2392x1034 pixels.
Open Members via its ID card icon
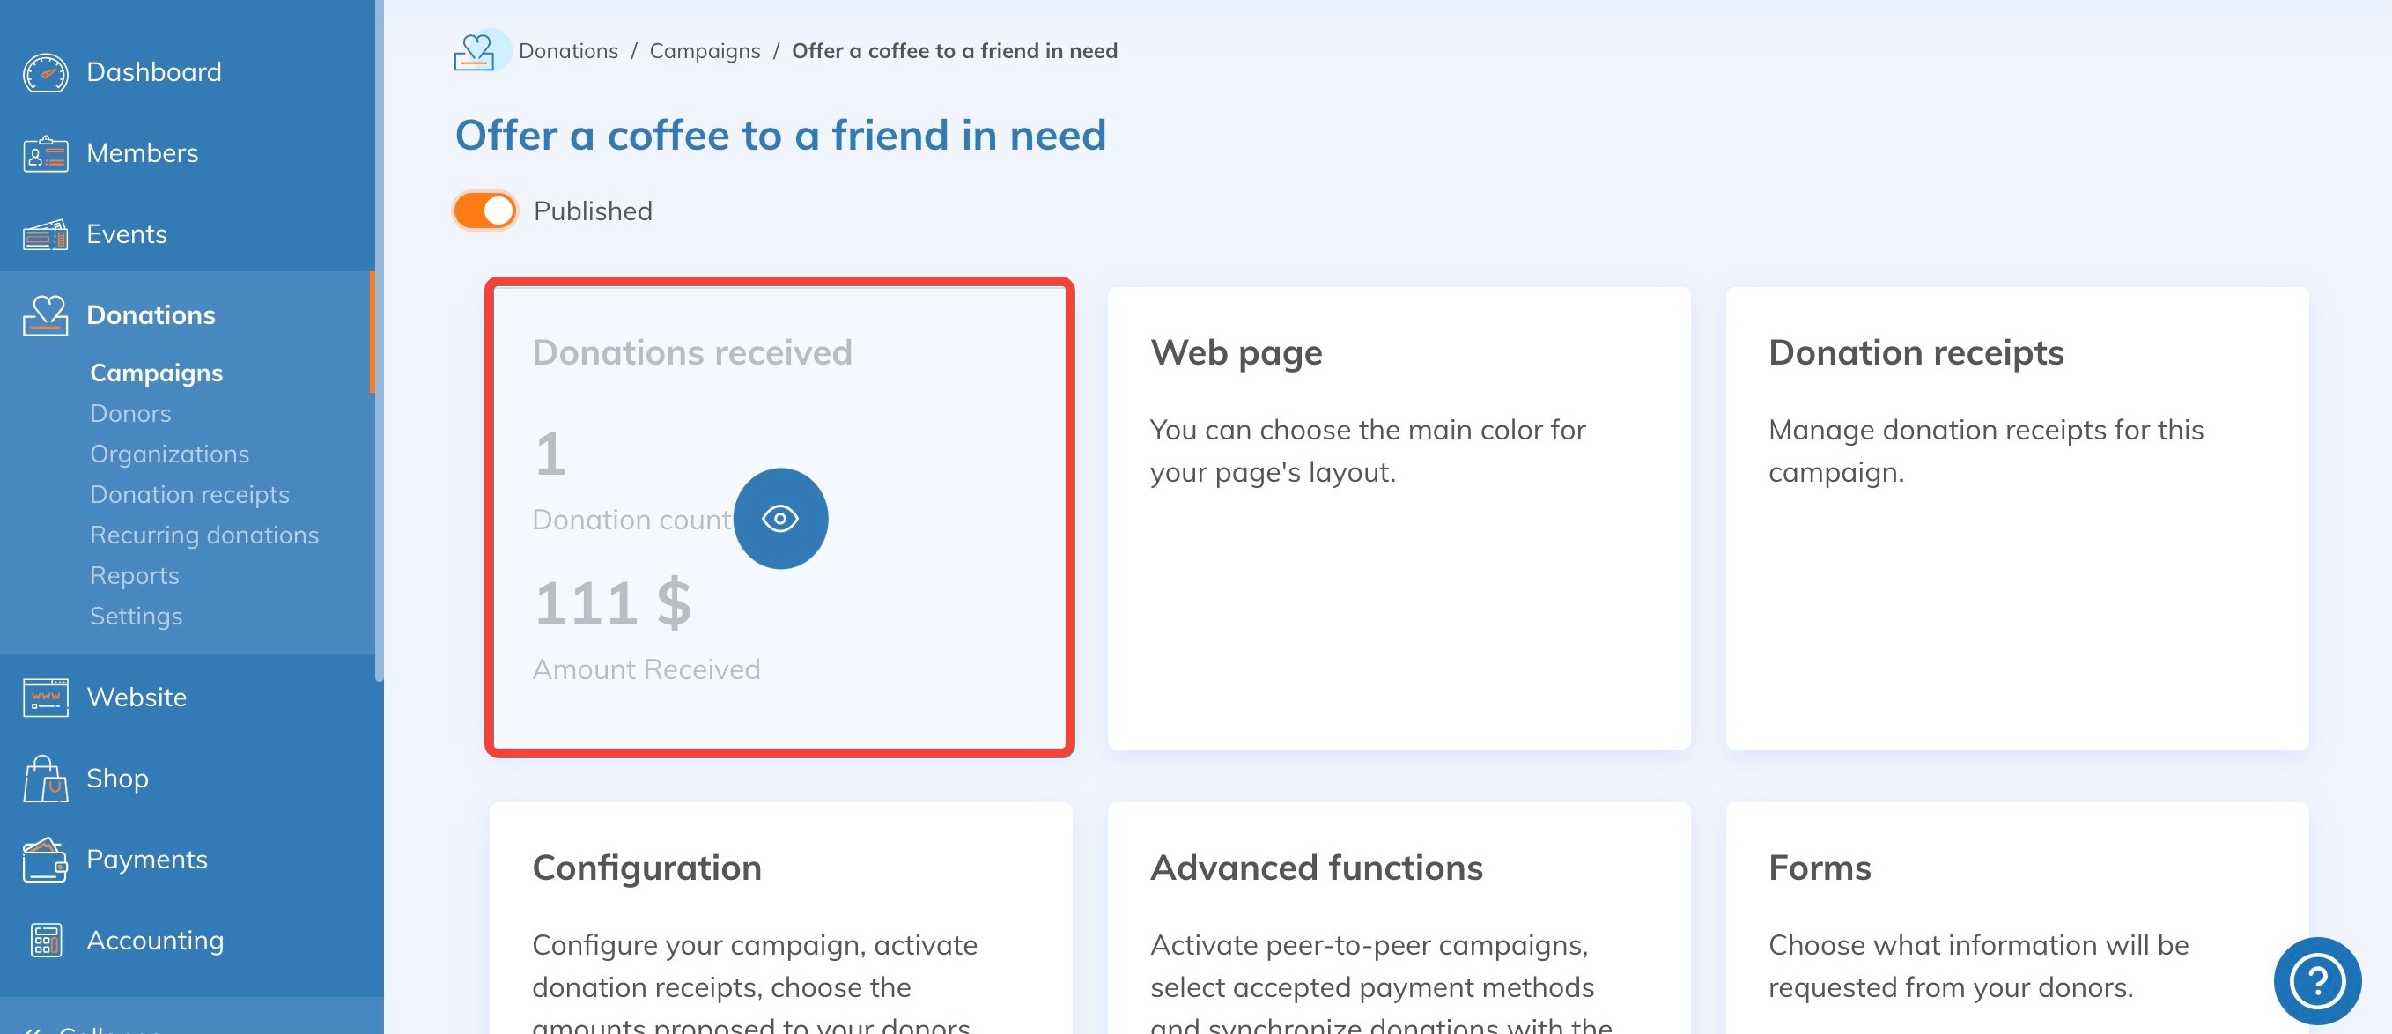(45, 153)
